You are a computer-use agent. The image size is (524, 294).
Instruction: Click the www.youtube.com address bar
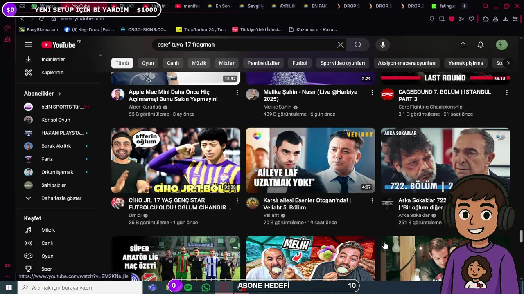coord(82,19)
